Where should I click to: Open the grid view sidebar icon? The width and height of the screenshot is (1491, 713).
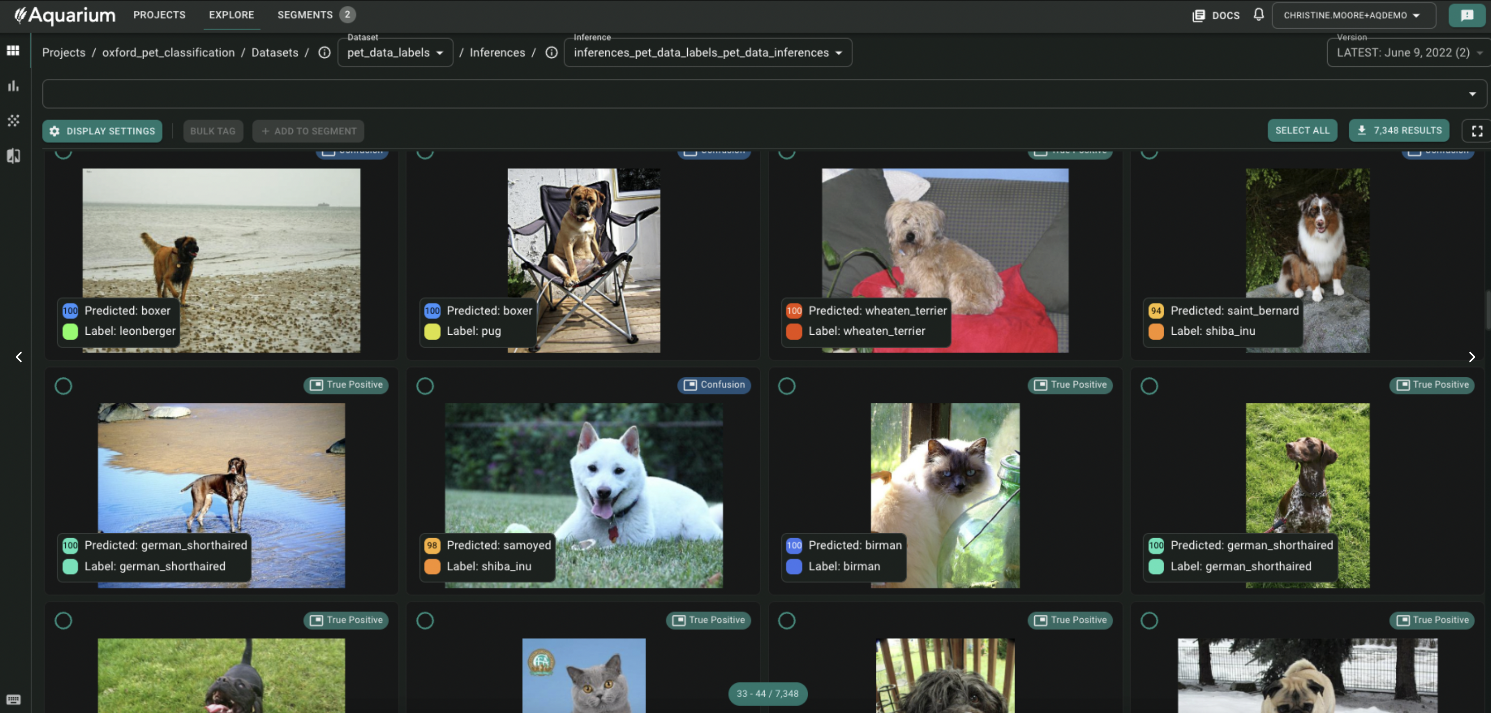pos(13,50)
